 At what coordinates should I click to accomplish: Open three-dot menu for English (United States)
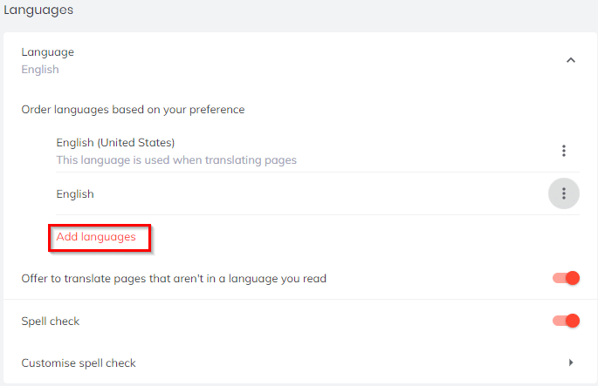coord(564,151)
